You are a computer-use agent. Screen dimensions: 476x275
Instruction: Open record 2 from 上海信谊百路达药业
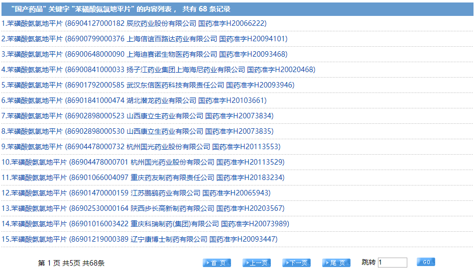click(144, 39)
